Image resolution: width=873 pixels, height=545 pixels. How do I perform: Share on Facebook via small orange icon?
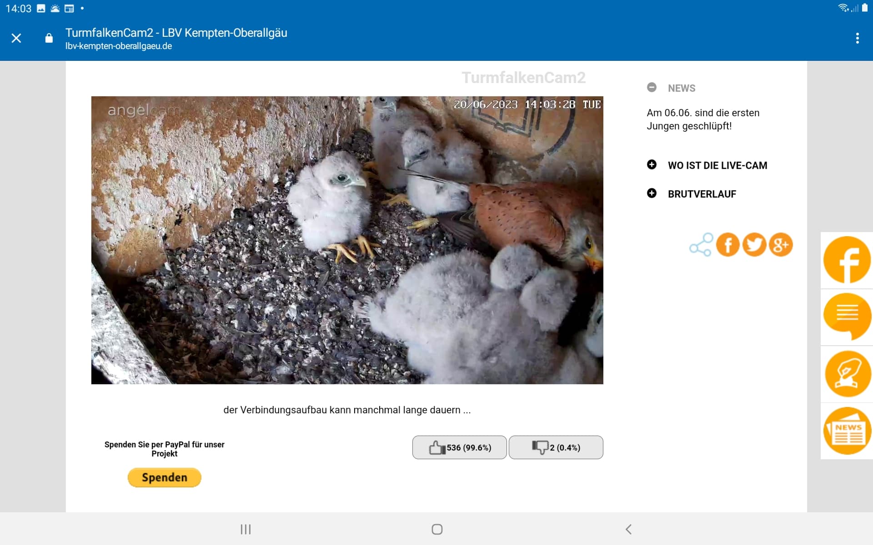tap(727, 245)
